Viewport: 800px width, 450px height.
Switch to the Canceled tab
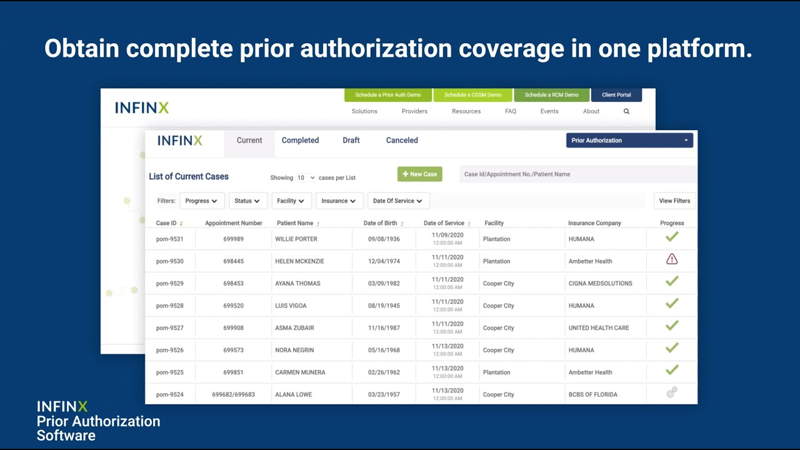click(402, 141)
